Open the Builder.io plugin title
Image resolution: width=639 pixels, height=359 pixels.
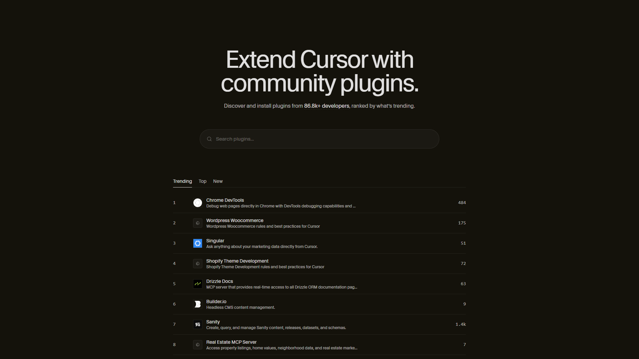pos(216,301)
